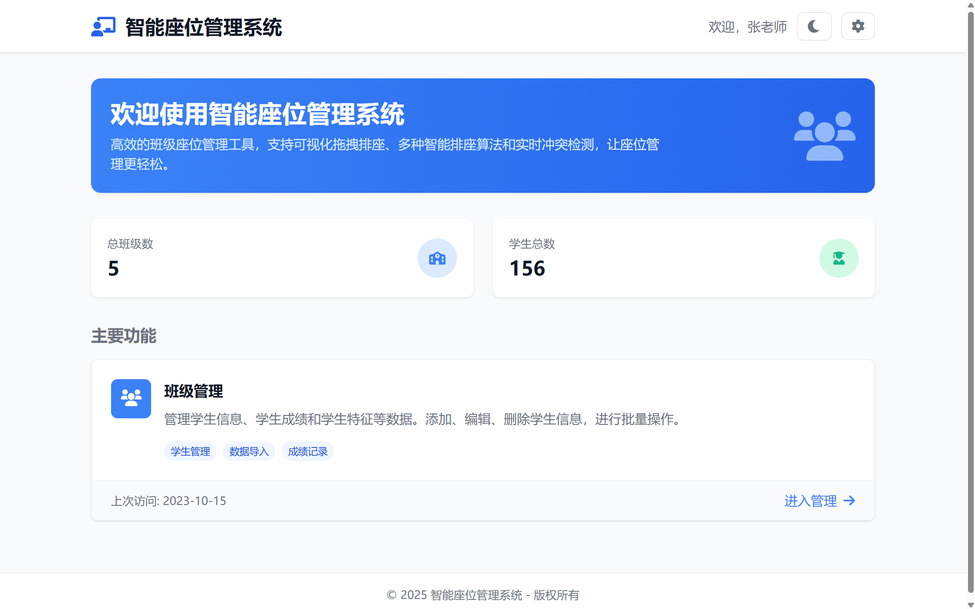Toggle dark mode with moon icon
Screen dimensions: 975x609
pyautogui.click(x=813, y=27)
